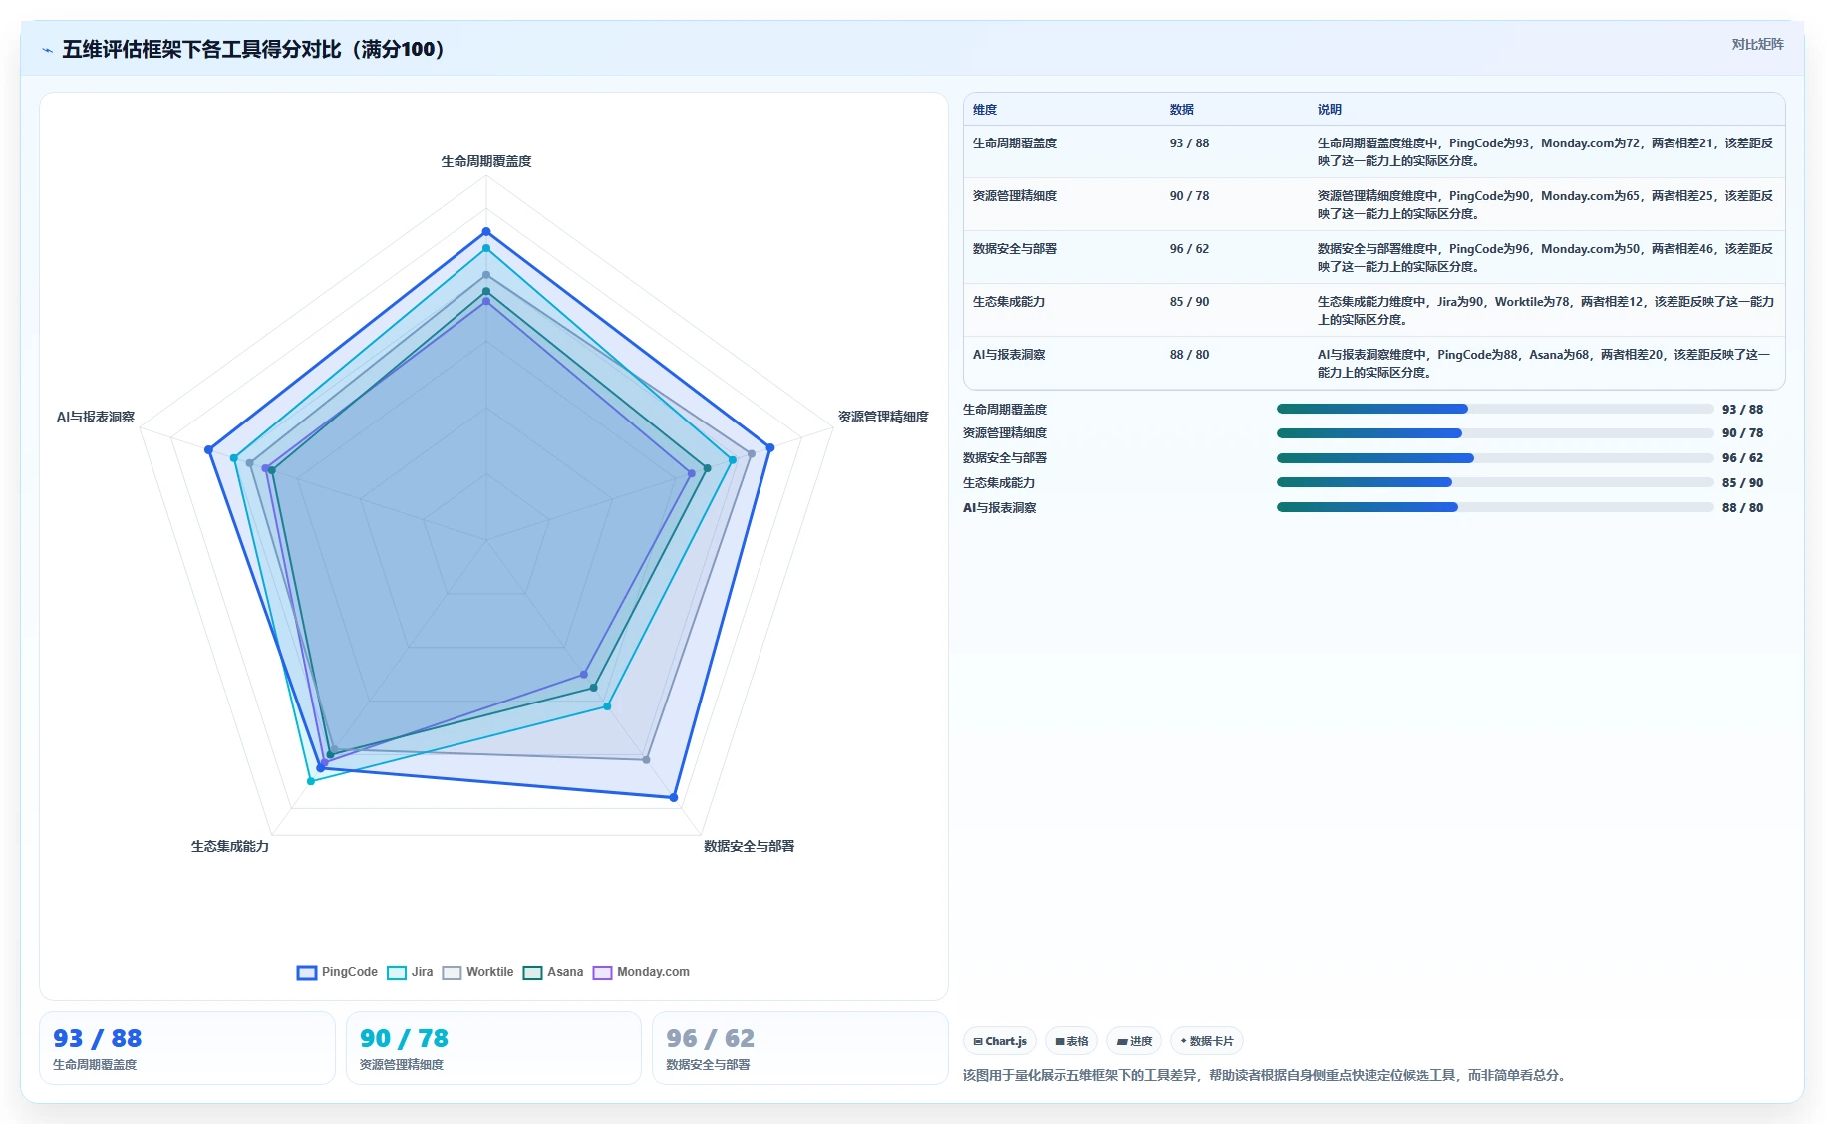
Task: Click the radar axis label 资源管理精细度
Action: (x=883, y=417)
